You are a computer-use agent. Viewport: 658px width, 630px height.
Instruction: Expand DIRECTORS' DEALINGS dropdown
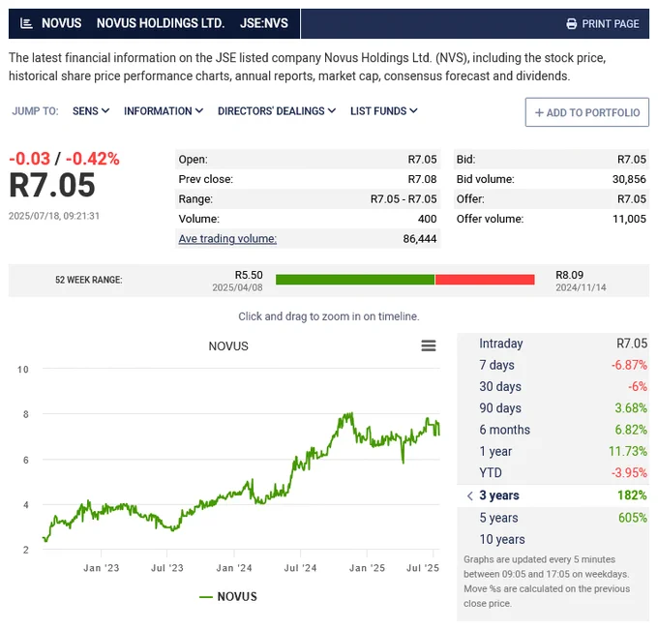277,110
